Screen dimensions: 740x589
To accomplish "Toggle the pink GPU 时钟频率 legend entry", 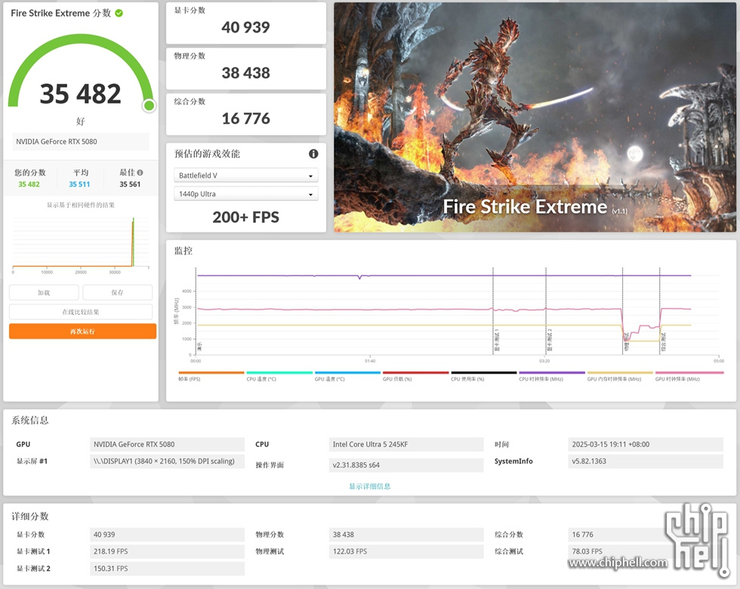I will [689, 376].
